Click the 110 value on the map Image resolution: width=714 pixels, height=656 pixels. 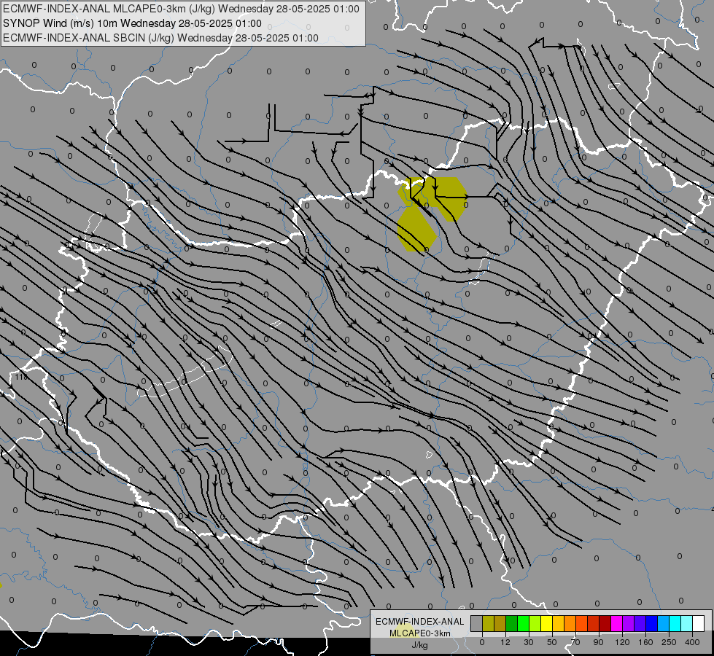pos(21,377)
